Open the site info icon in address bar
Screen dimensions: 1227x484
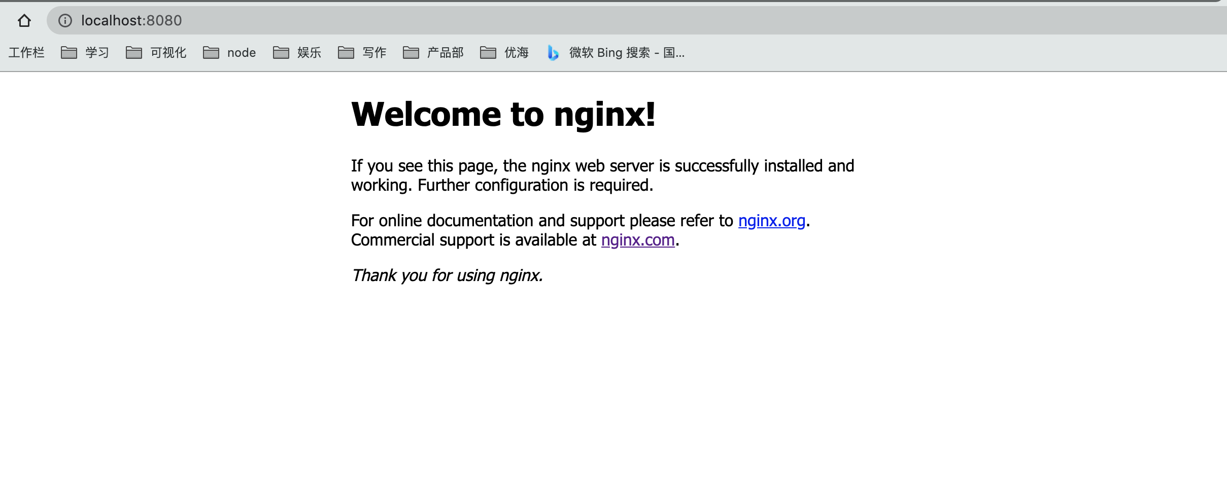click(65, 20)
